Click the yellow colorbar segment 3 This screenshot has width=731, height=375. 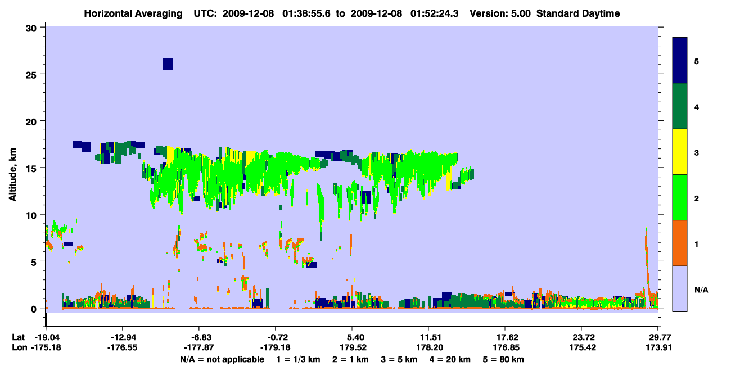click(680, 152)
